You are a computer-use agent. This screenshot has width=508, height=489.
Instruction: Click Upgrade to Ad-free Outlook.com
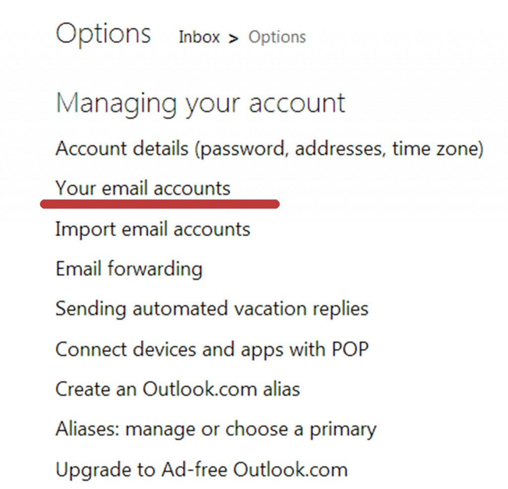[x=200, y=469]
